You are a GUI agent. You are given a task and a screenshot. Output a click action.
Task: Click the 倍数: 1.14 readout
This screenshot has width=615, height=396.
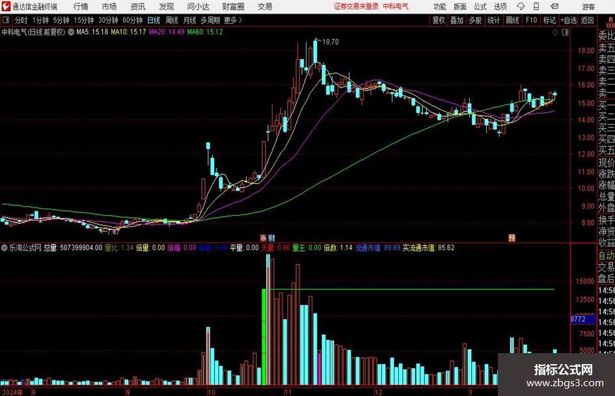[338, 248]
